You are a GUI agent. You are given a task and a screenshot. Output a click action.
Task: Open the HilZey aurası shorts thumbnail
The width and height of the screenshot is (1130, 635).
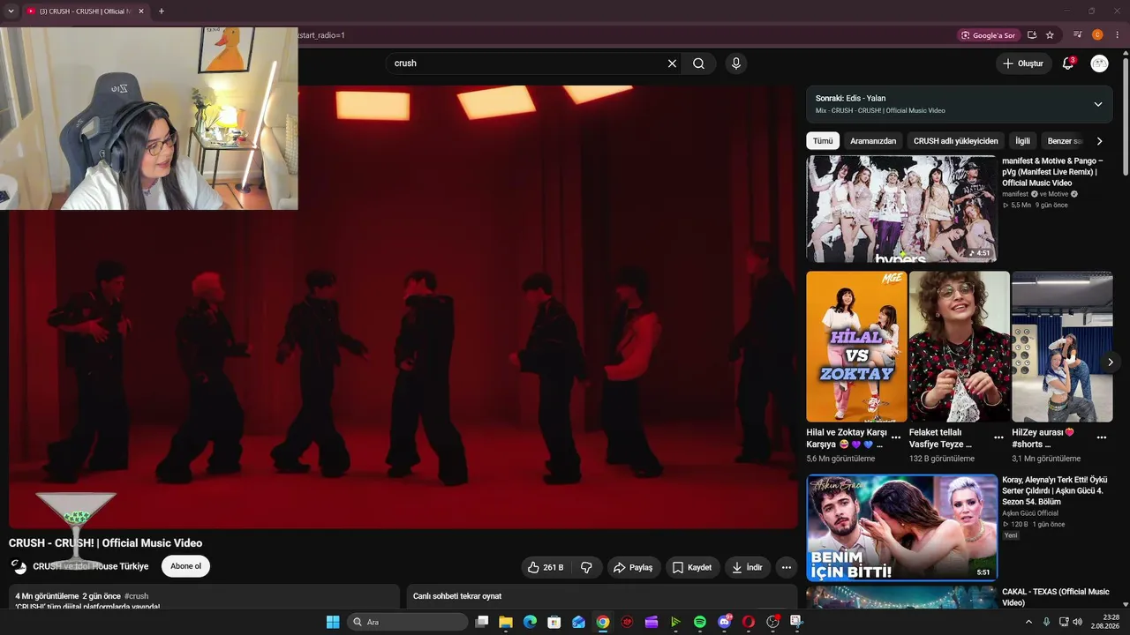[1062, 347]
